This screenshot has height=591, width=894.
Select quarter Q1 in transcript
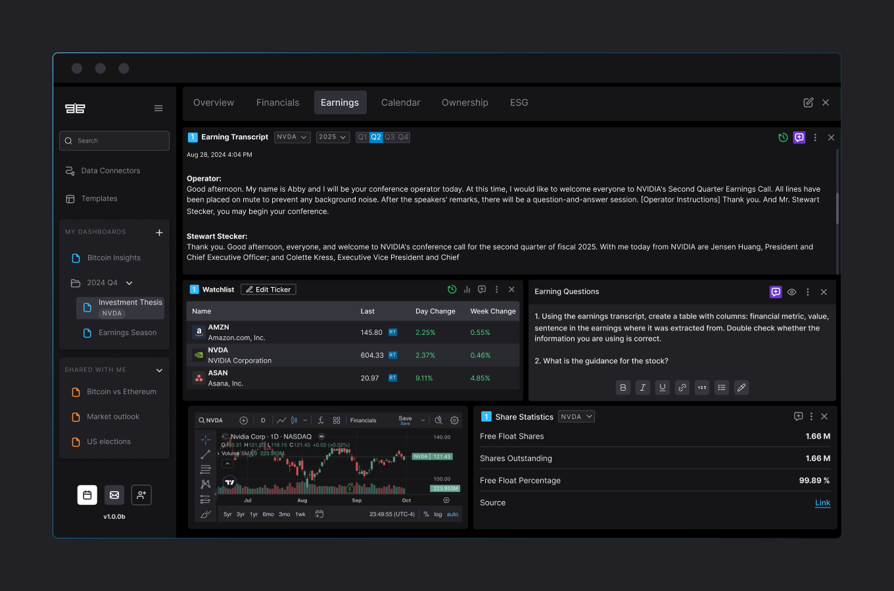[x=362, y=137]
